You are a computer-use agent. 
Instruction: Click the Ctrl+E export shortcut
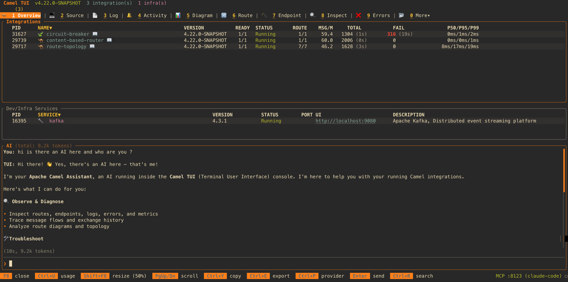coord(268,276)
